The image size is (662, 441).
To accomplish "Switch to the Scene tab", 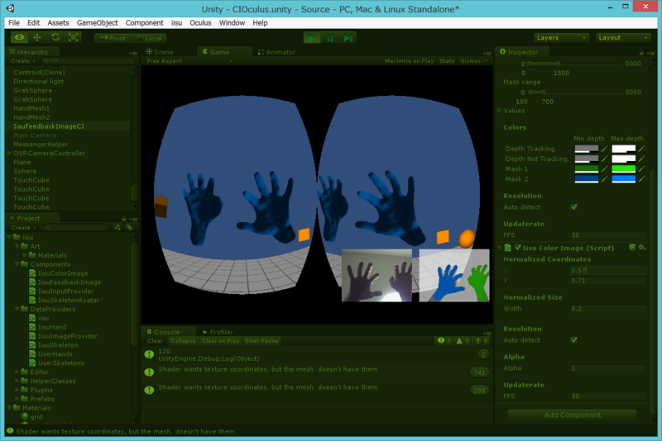I will 160,52.
